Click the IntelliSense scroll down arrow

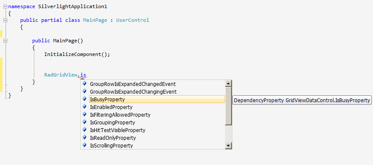[x=229, y=146]
